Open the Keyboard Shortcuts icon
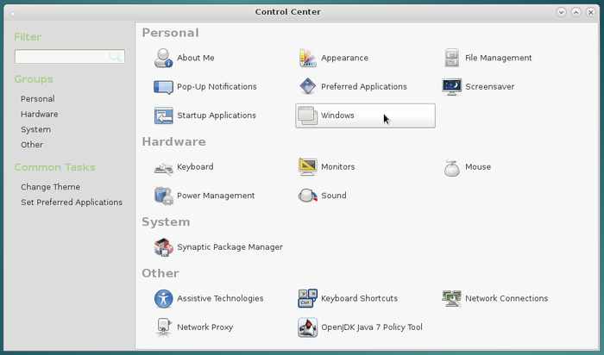This screenshot has height=355, width=604. [x=307, y=298]
